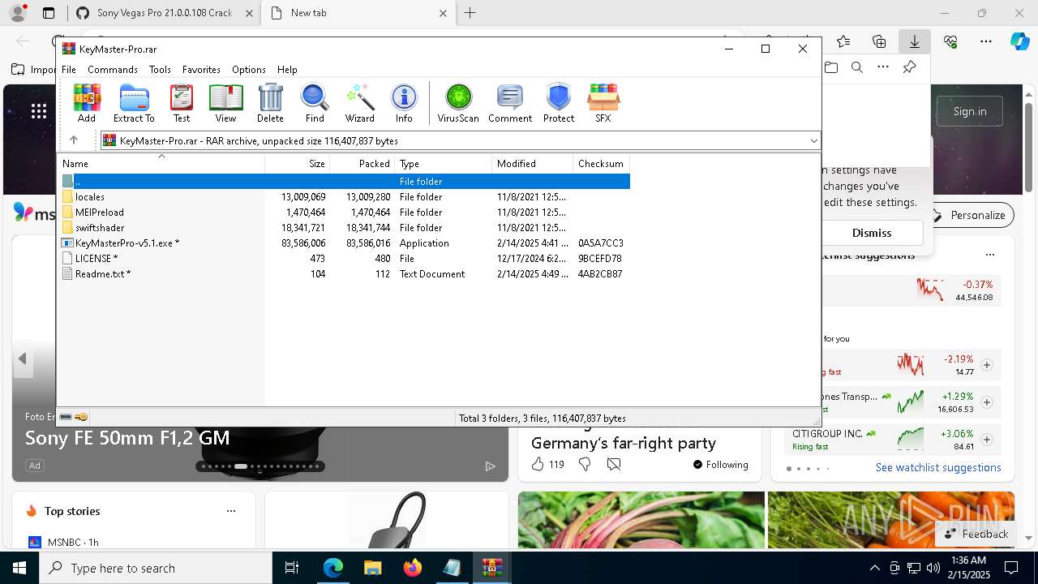Run VirusScan on the archive
1038x584 pixels.
coord(458,103)
